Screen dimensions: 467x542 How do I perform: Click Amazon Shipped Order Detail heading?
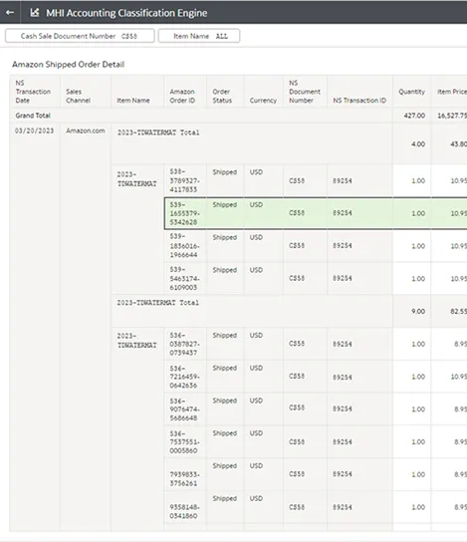click(68, 65)
